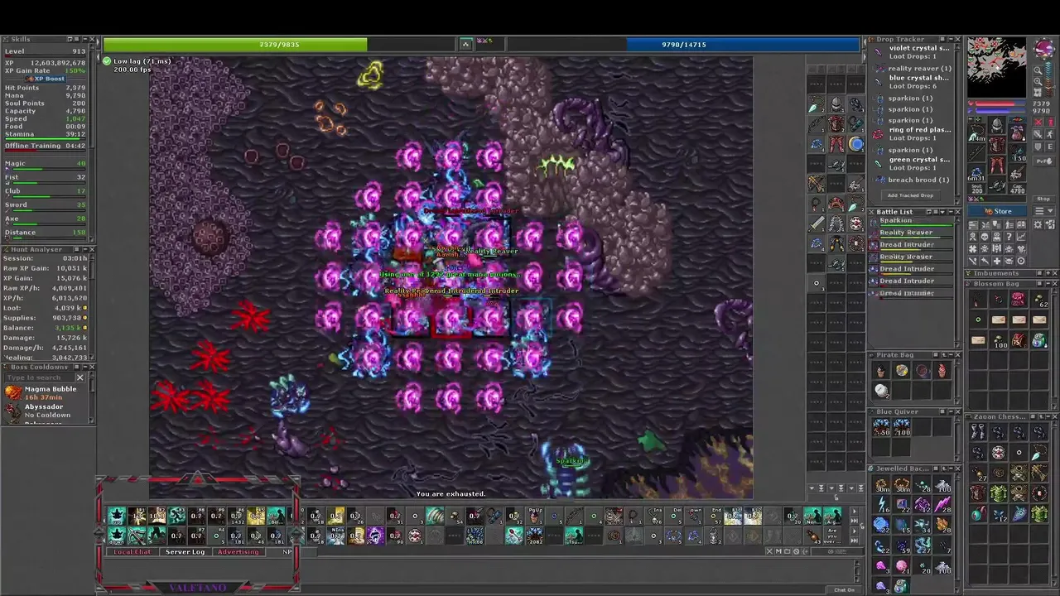Clear the boss cooldown search with X

(79, 377)
